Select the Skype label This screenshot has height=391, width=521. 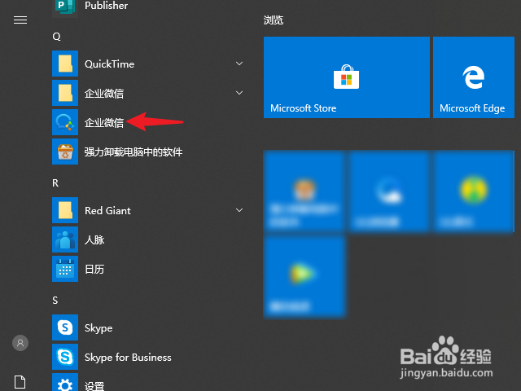(99, 328)
